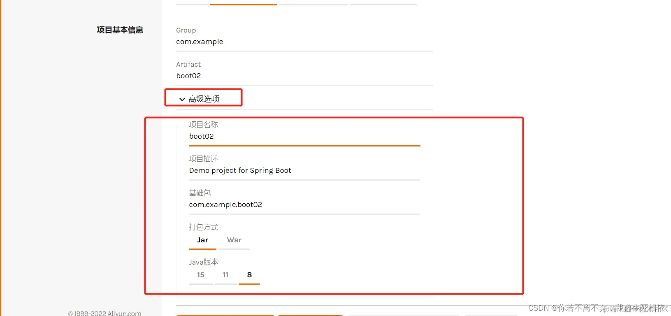Screen dimensions: 671x316
Task: Click the 高级选项 text label
Action: coord(204,99)
